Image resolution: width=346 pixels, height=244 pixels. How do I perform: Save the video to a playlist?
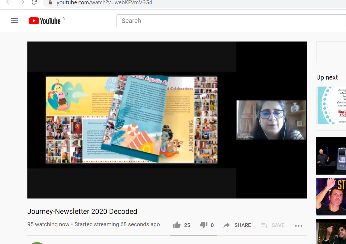click(273, 225)
